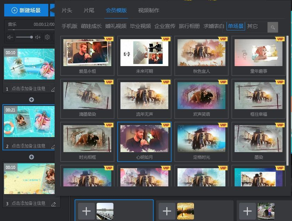Choose the 欢声笑语 template
Viewport: 292px width, 221px height.
click(202, 99)
